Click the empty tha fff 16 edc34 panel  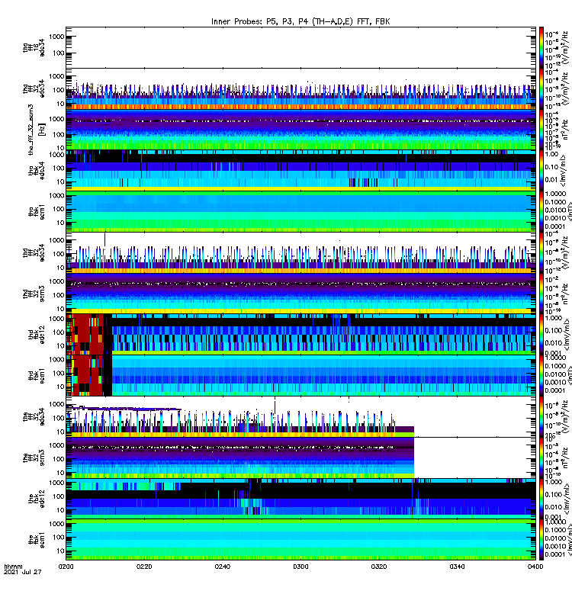pyautogui.click(x=300, y=47)
